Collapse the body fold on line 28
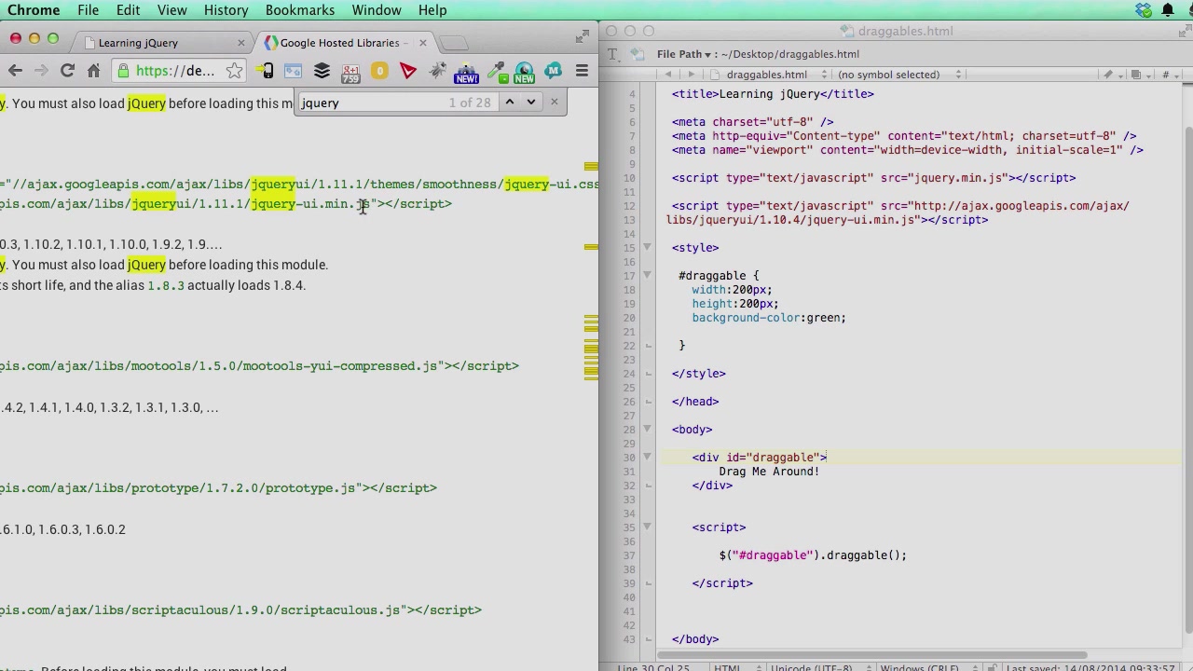Image resolution: width=1193 pixels, height=671 pixels. [647, 429]
